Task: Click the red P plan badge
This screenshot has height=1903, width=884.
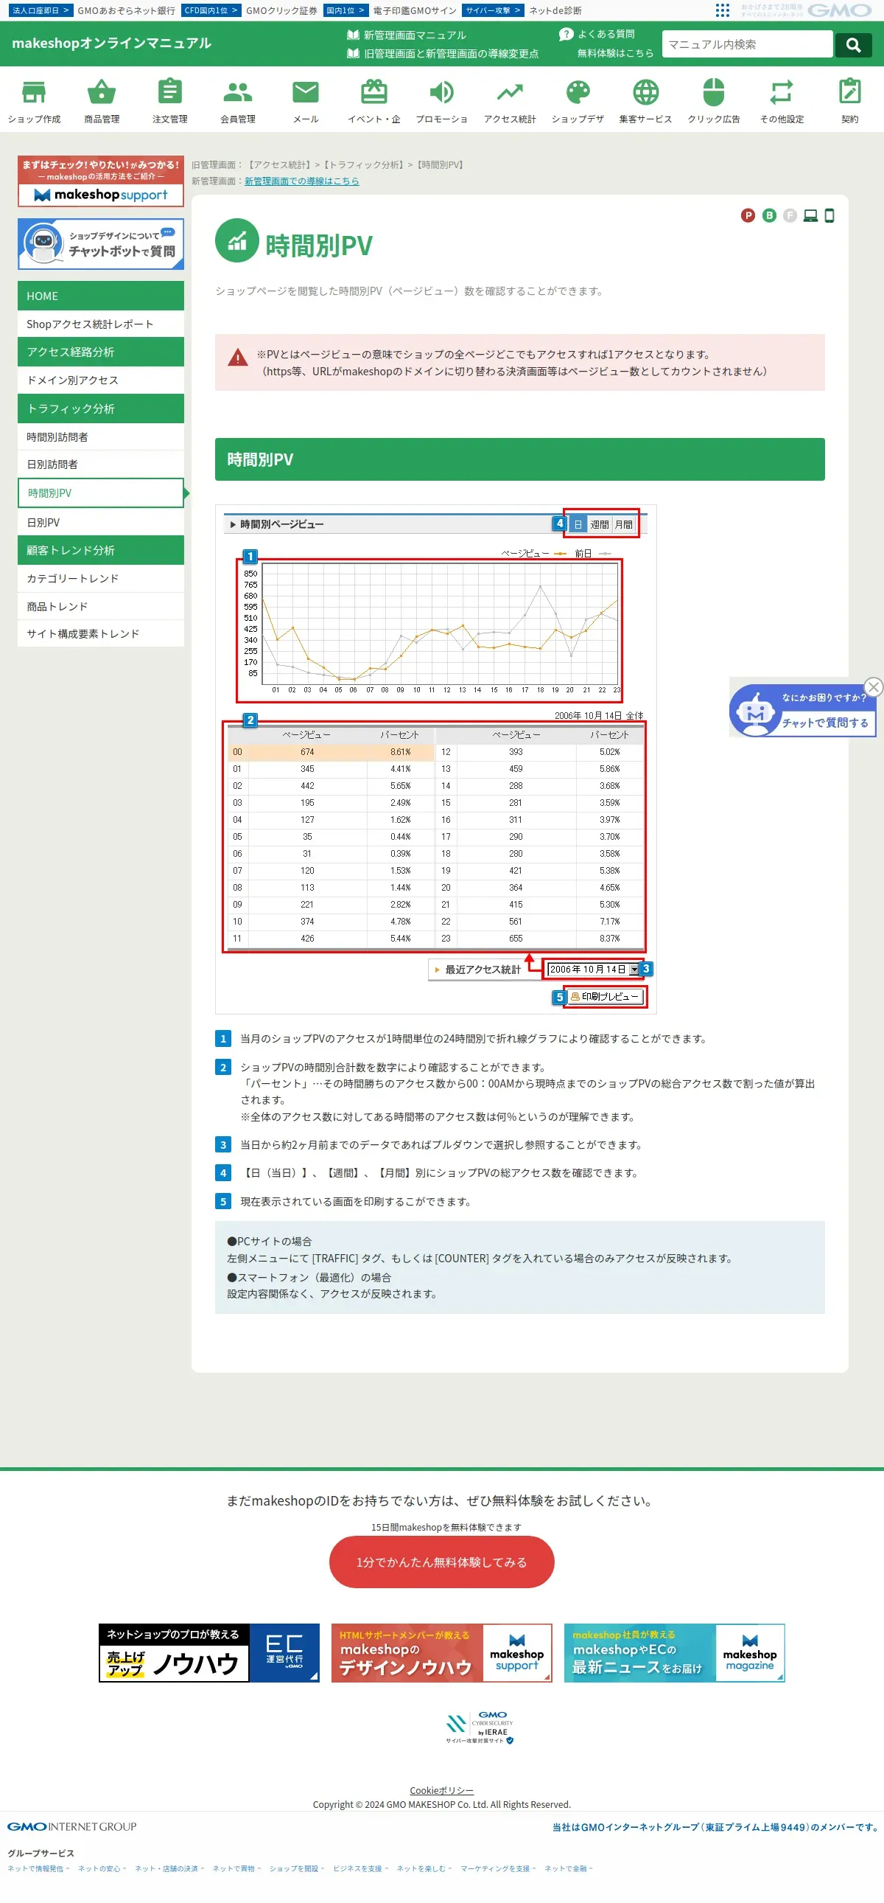Action: (x=748, y=215)
